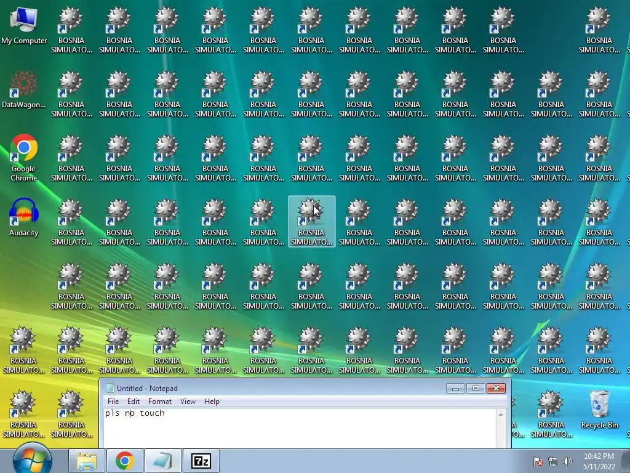This screenshot has width=630, height=473.
Task: Select the BOSNIA SIMULATO shortcut beside Google Chrome icon
Action: [71, 158]
